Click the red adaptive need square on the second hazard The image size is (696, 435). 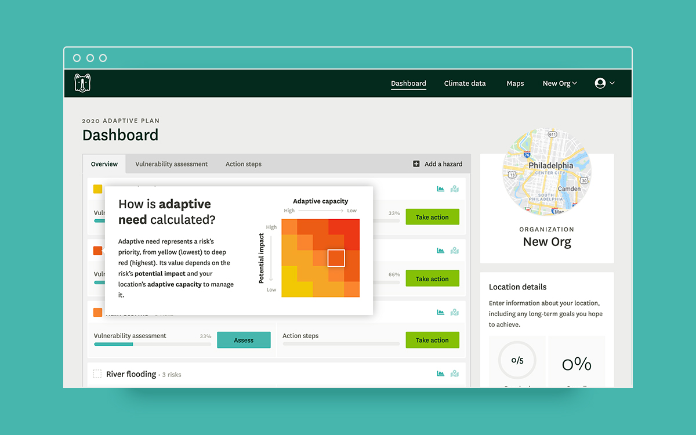click(x=99, y=251)
